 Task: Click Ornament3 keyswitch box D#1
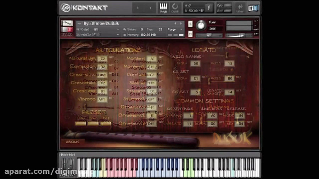pyautogui.click(x=152, y=123)
